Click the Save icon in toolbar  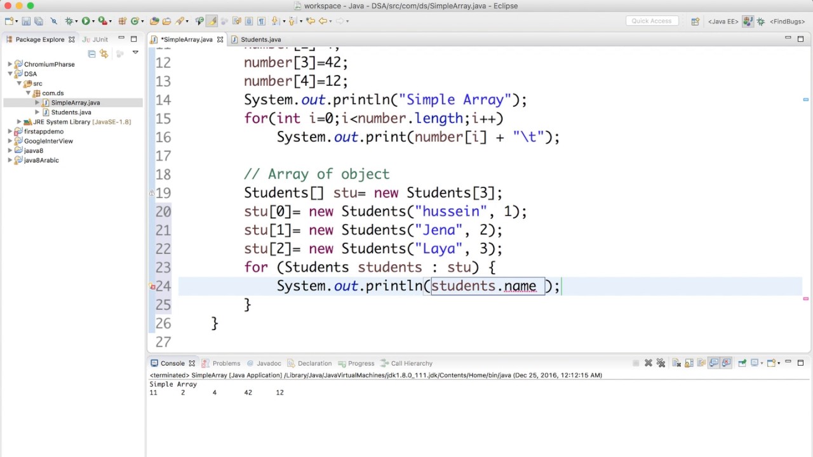(26, 21)
